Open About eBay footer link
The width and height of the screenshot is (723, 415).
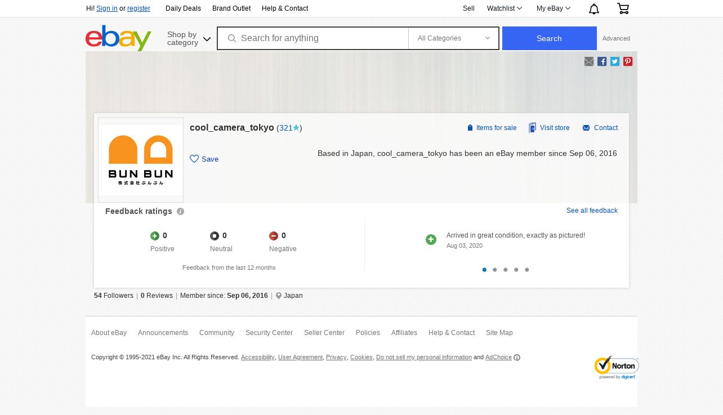point(109,333)
